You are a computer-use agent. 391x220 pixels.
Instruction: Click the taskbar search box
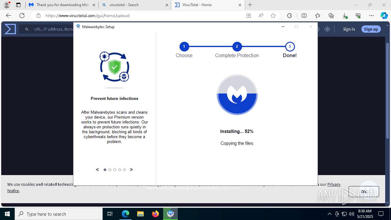click(59, 214)
